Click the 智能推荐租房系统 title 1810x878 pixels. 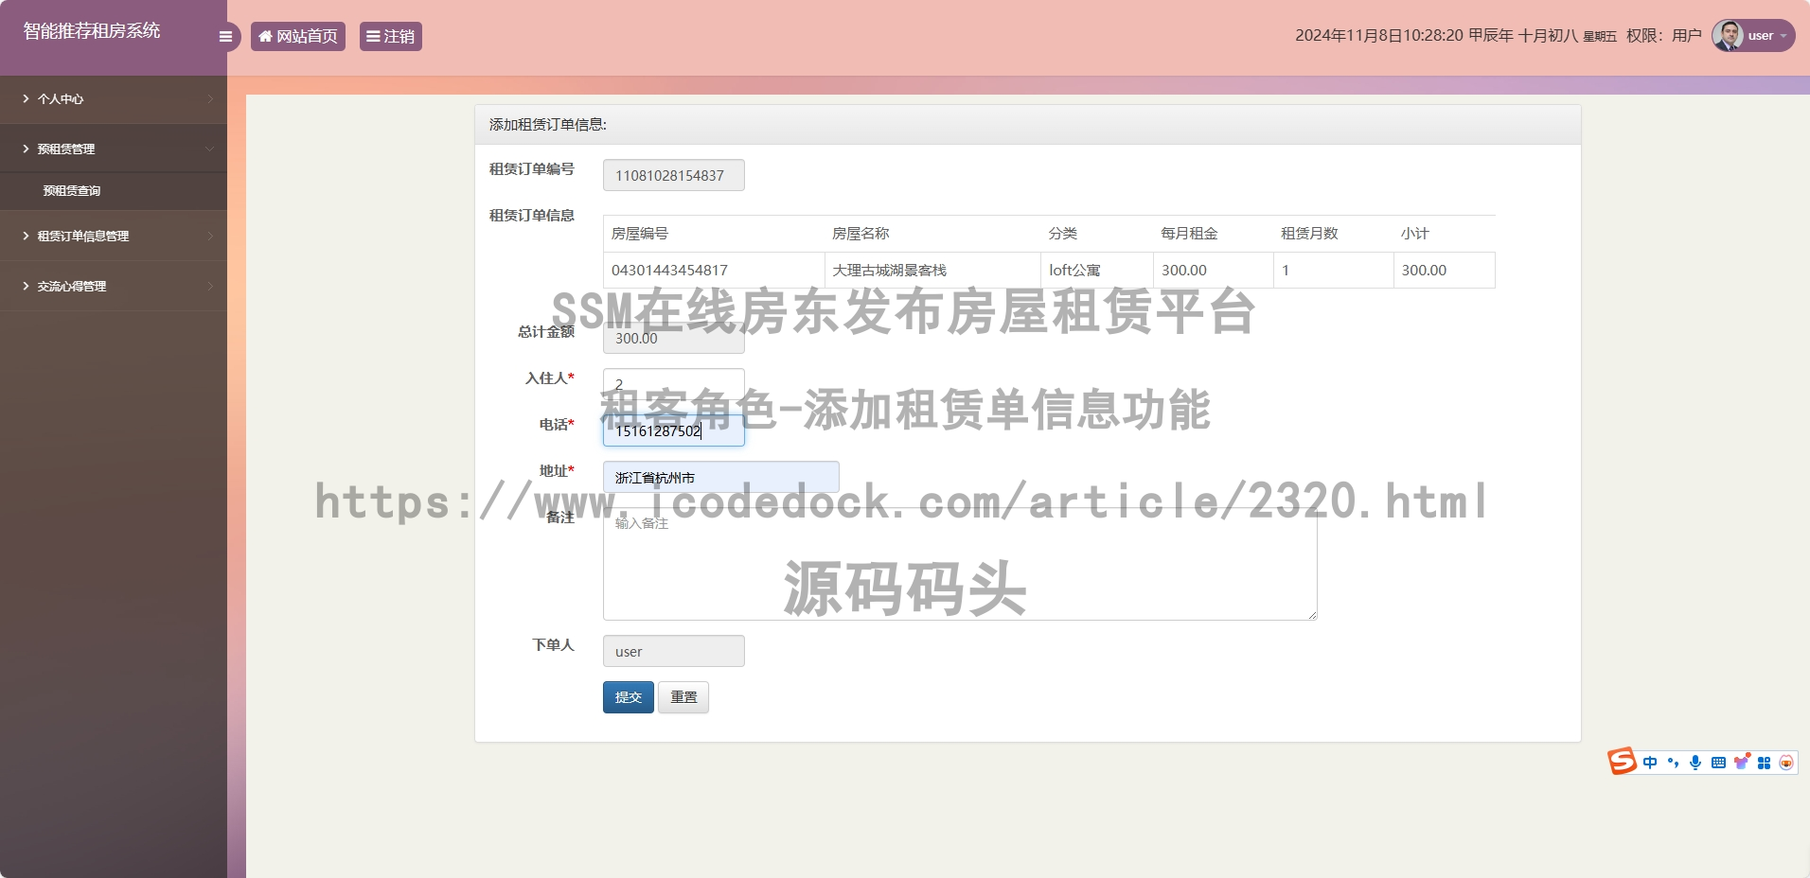(x=92, y=31)
